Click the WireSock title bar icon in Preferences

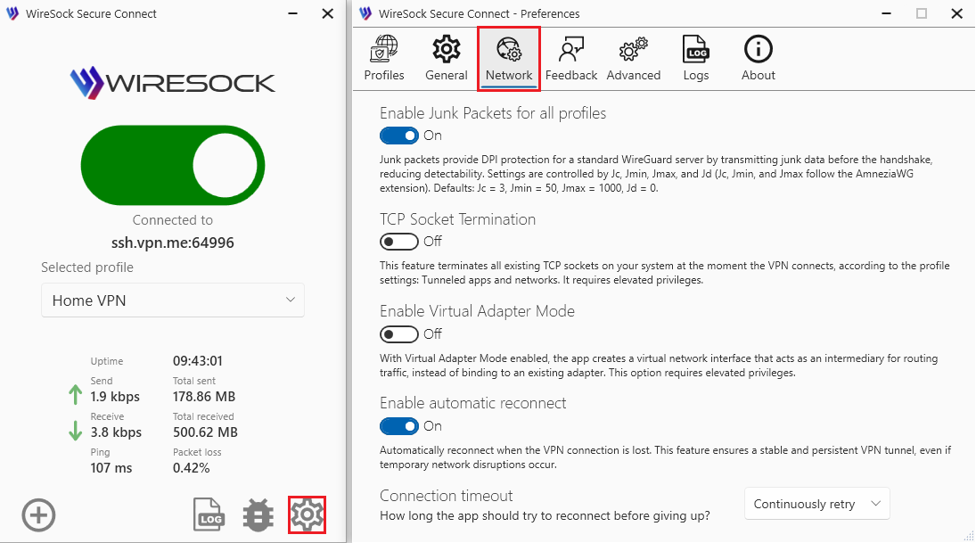pos(366,13)
